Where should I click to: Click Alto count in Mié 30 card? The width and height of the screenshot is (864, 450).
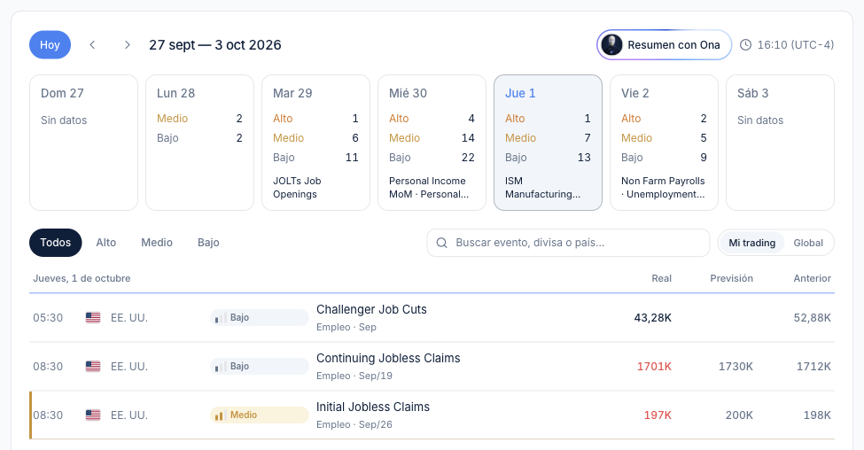[x=471, y=119]
